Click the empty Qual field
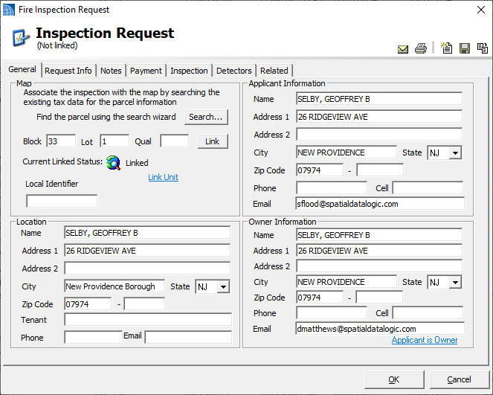 (175, 141)
